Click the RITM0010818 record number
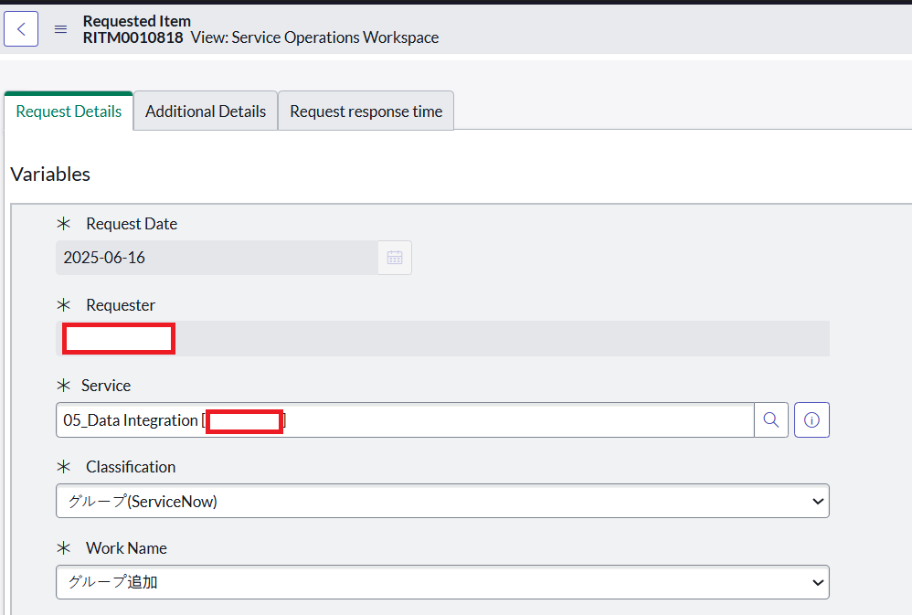 (x=133, y=38)
